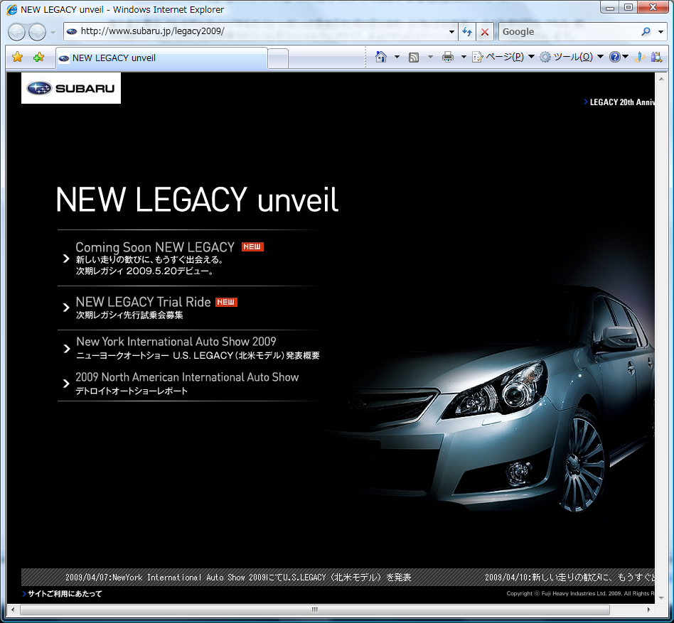Click the ツール(O) gear icon
This screenshot has width=674, height=623.
coord(545,55)
